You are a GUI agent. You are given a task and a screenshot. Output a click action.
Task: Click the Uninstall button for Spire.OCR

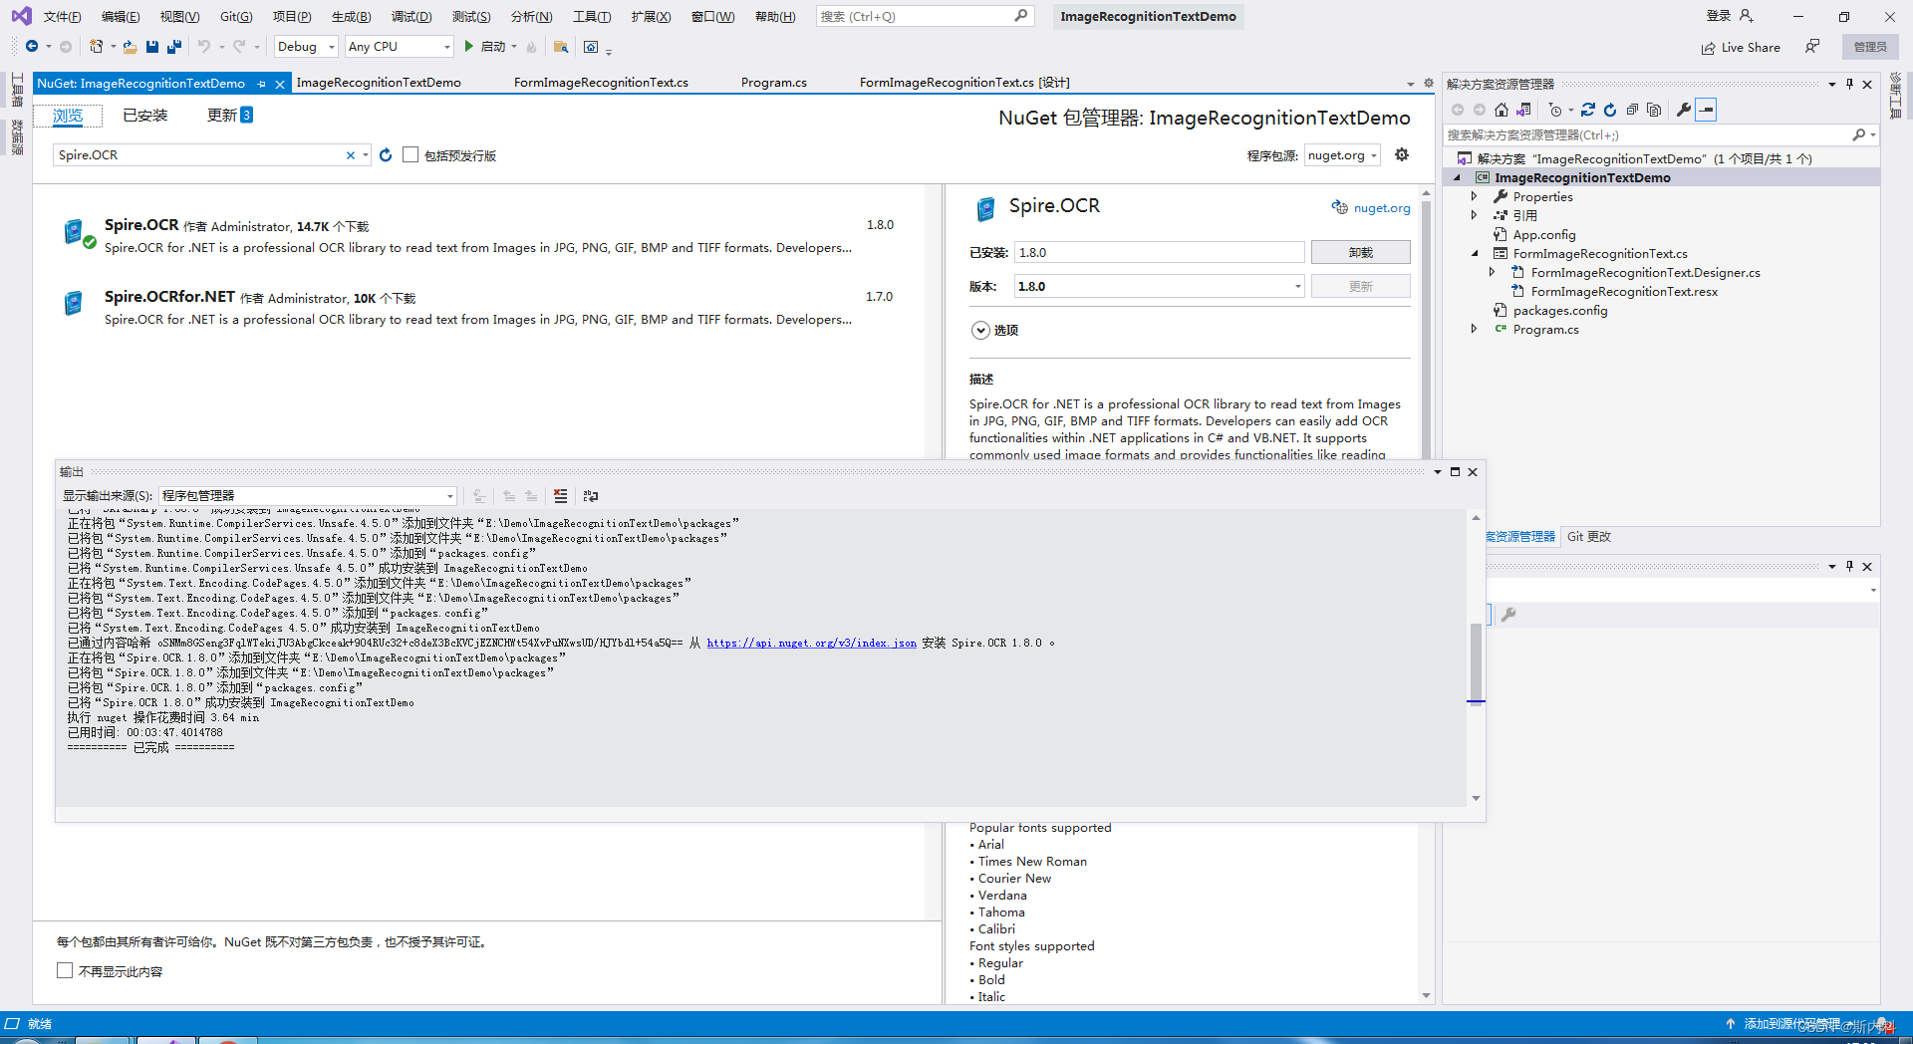[1360, 253]
